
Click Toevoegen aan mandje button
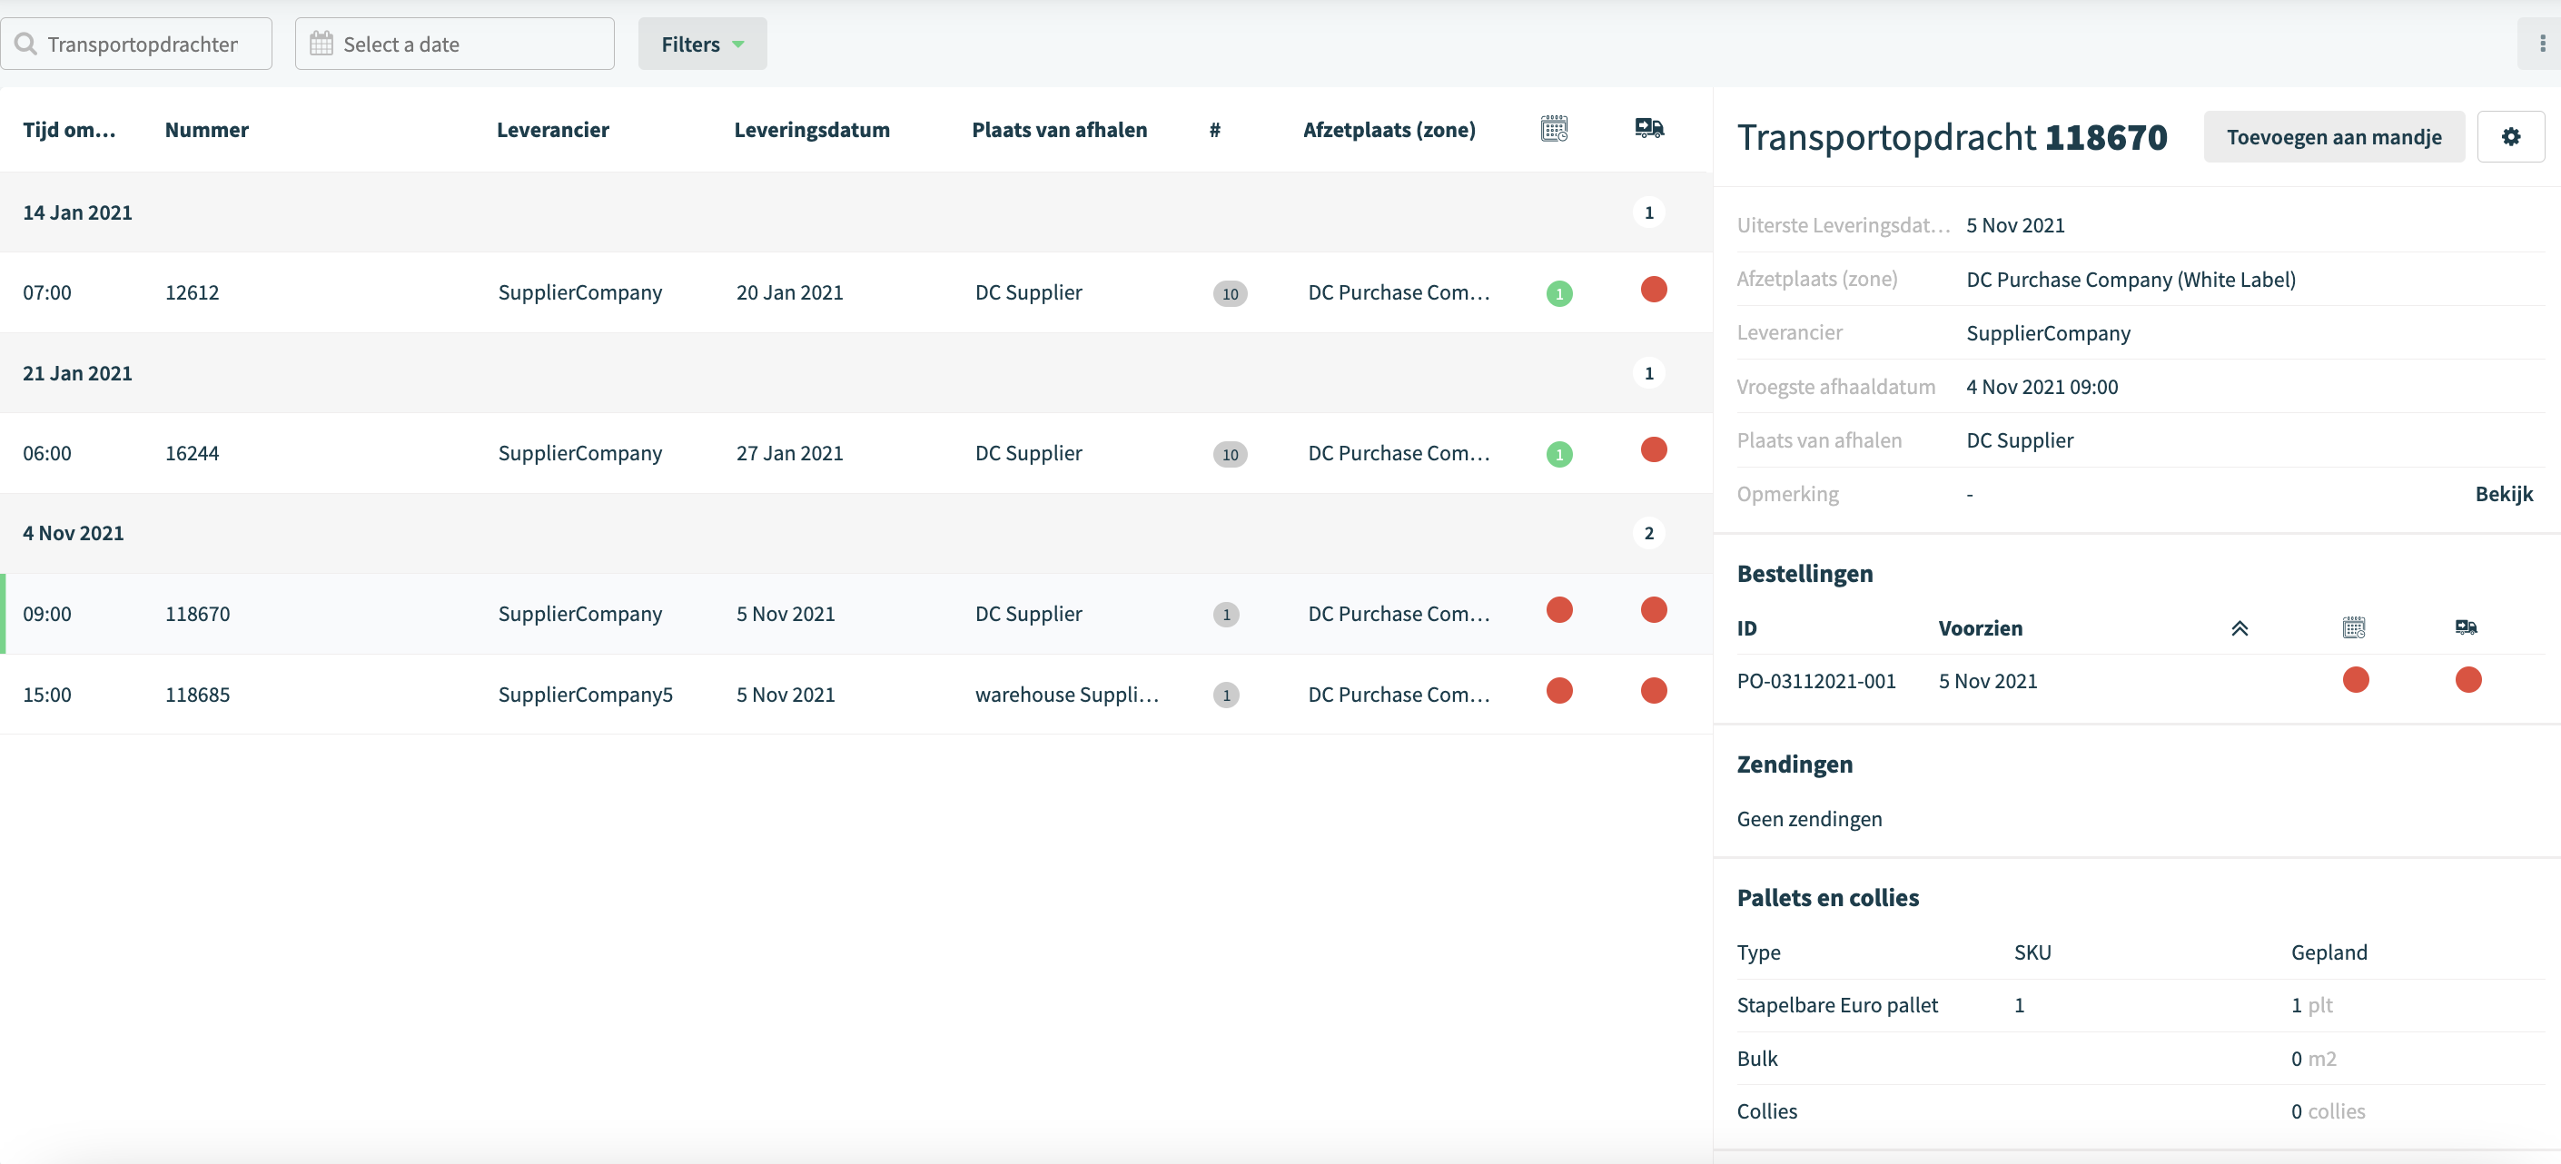(x=2333, y=137)
